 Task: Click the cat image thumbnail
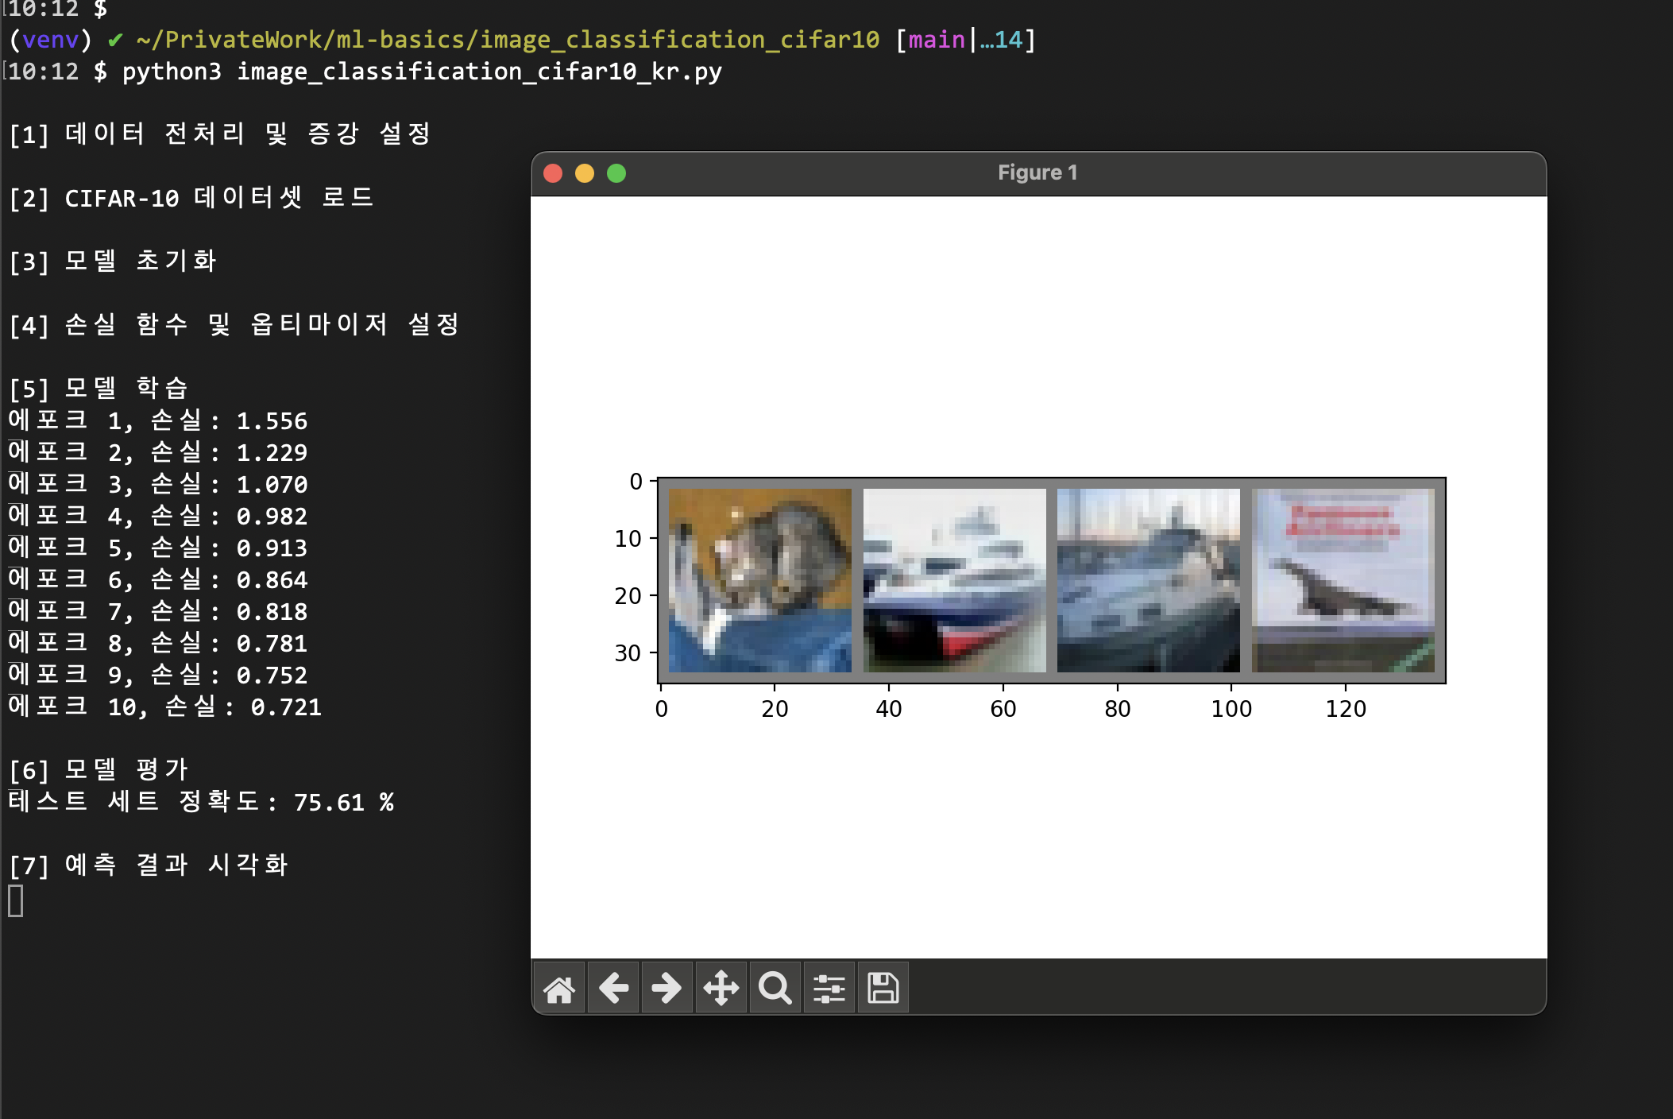[x=759, y=580]
